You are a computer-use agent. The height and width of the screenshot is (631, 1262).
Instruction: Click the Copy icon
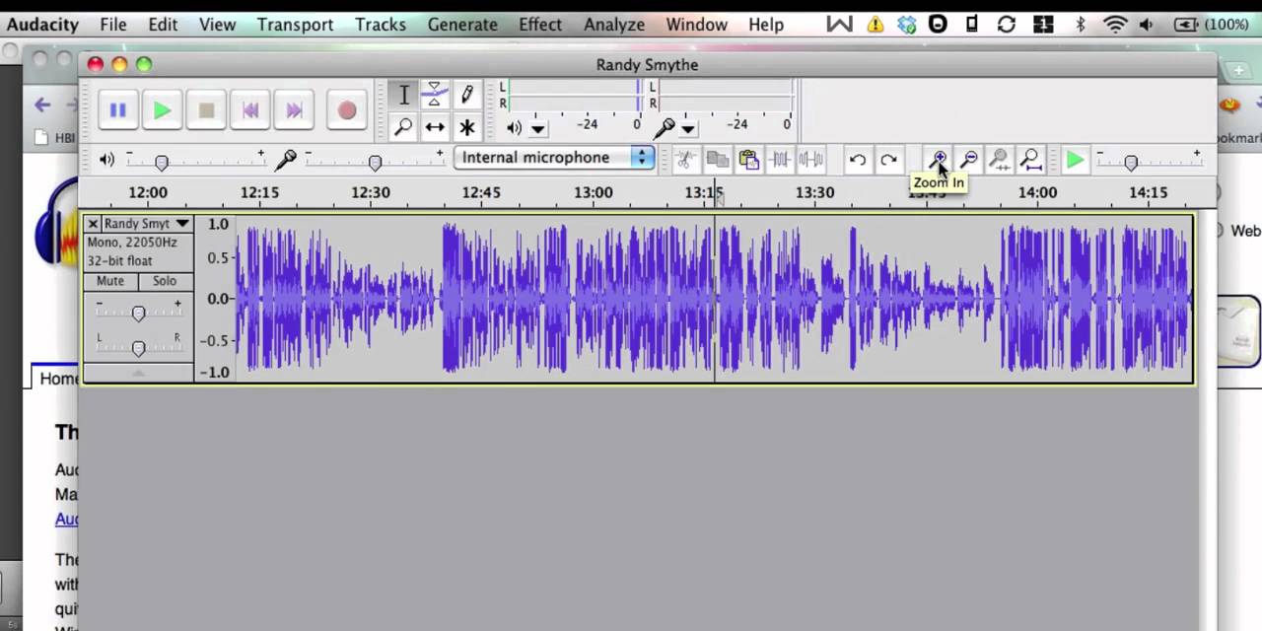click(717, 159)
